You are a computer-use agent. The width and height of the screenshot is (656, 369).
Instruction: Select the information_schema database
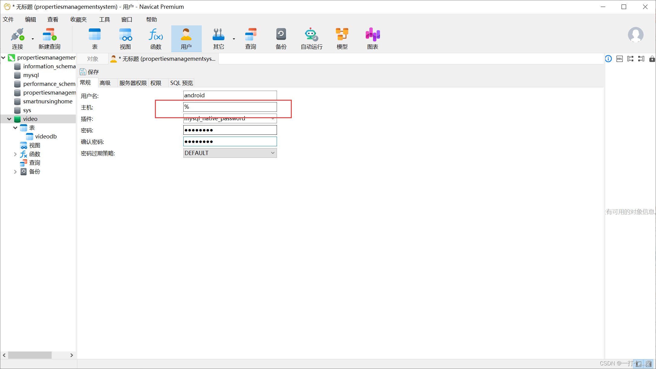pos(45,66)
